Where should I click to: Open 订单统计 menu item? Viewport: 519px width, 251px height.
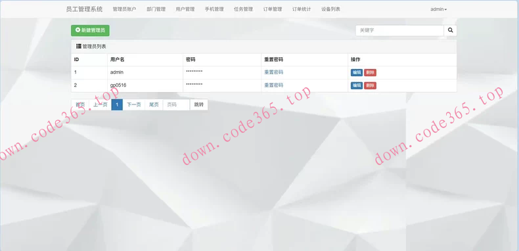coord(302,9)
